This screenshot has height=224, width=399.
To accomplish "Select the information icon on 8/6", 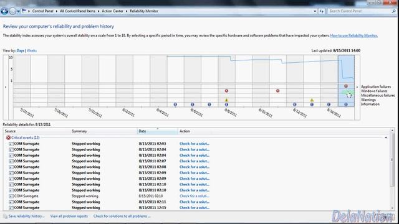I will pyautogui.click(x=193, y=105).
